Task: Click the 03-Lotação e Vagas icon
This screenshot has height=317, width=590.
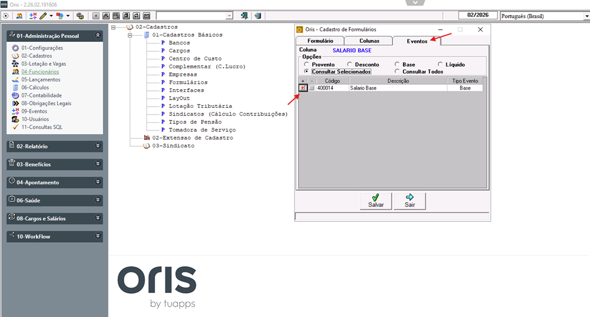Action: pos(15,64)
